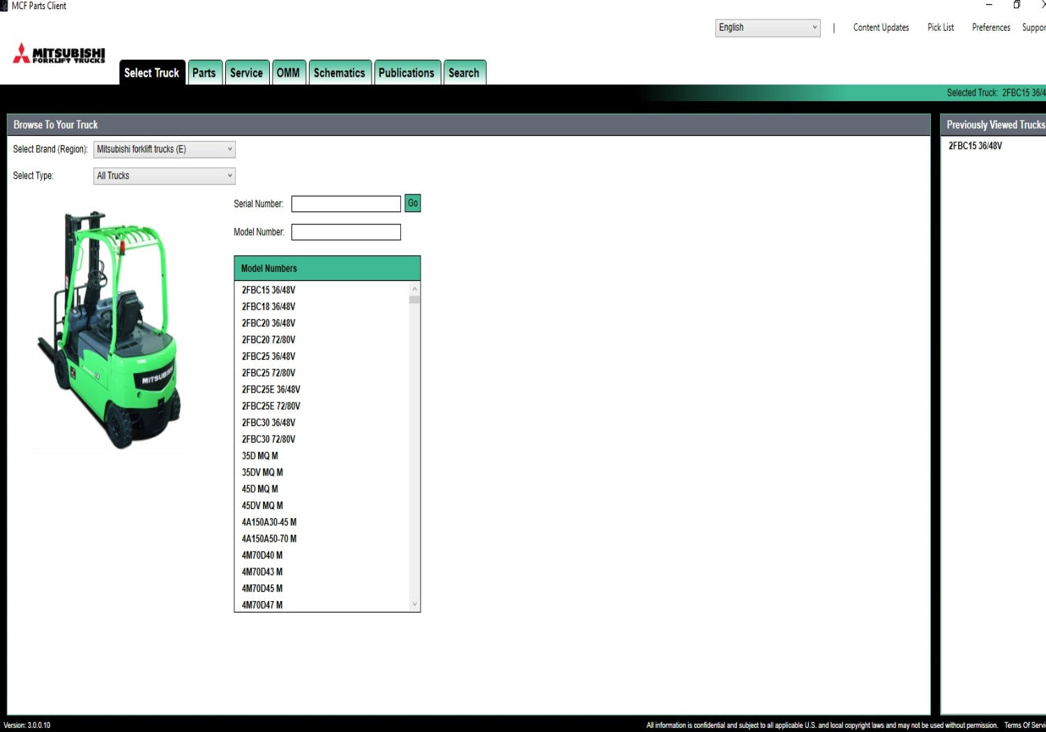Focus the Model Number input field
Screen dimensions: 1046x732
(346, 232)
